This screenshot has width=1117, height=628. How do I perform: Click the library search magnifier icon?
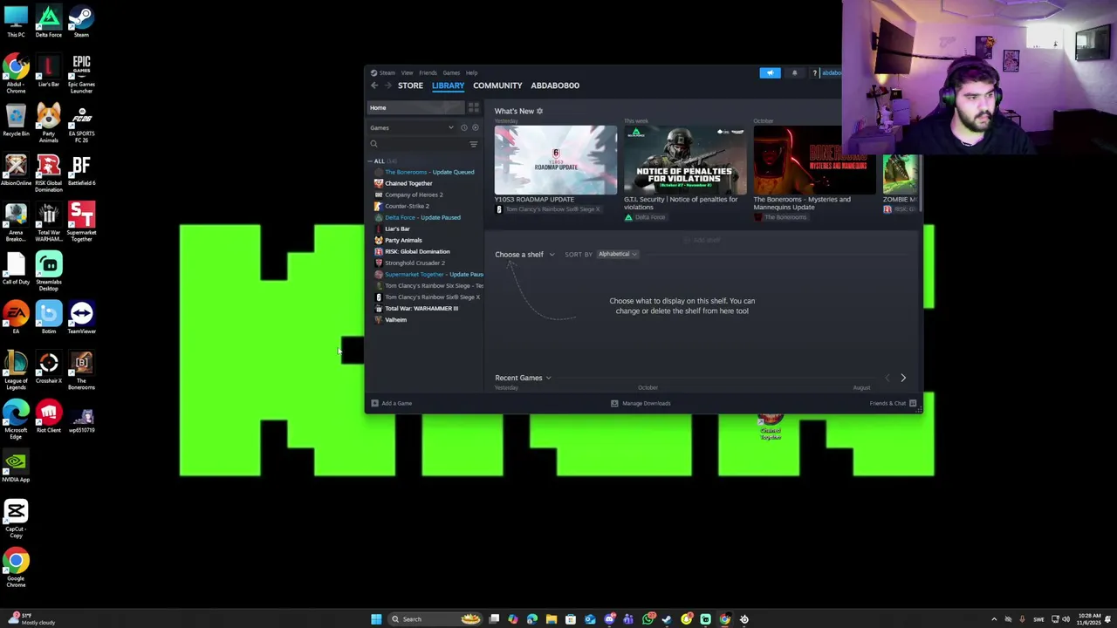tap(373, 144)
